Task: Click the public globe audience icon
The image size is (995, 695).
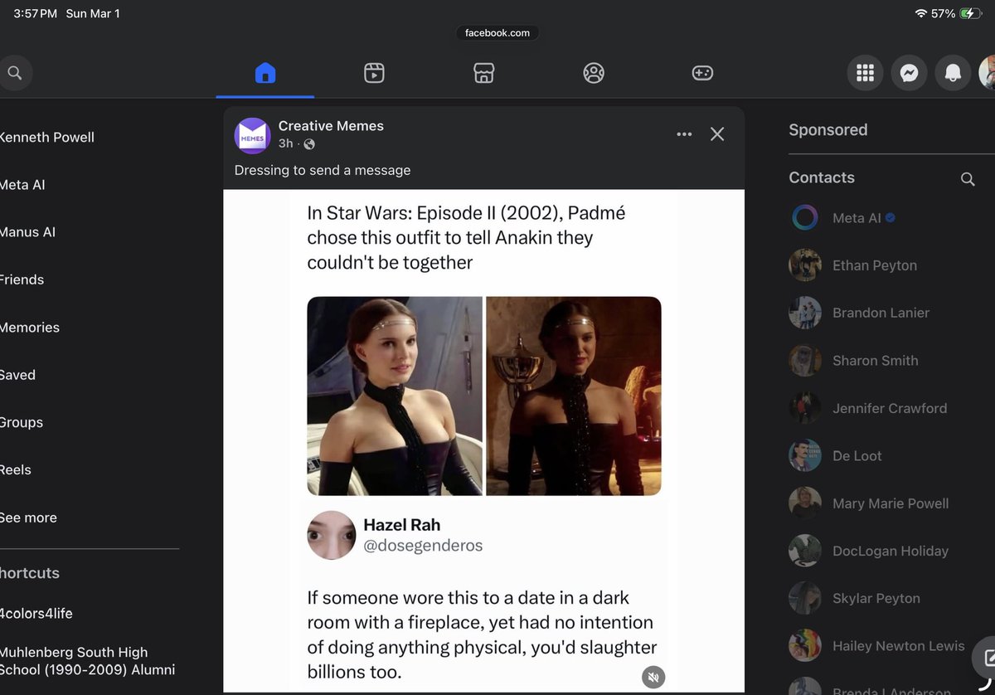Action: tap(309, 144)
